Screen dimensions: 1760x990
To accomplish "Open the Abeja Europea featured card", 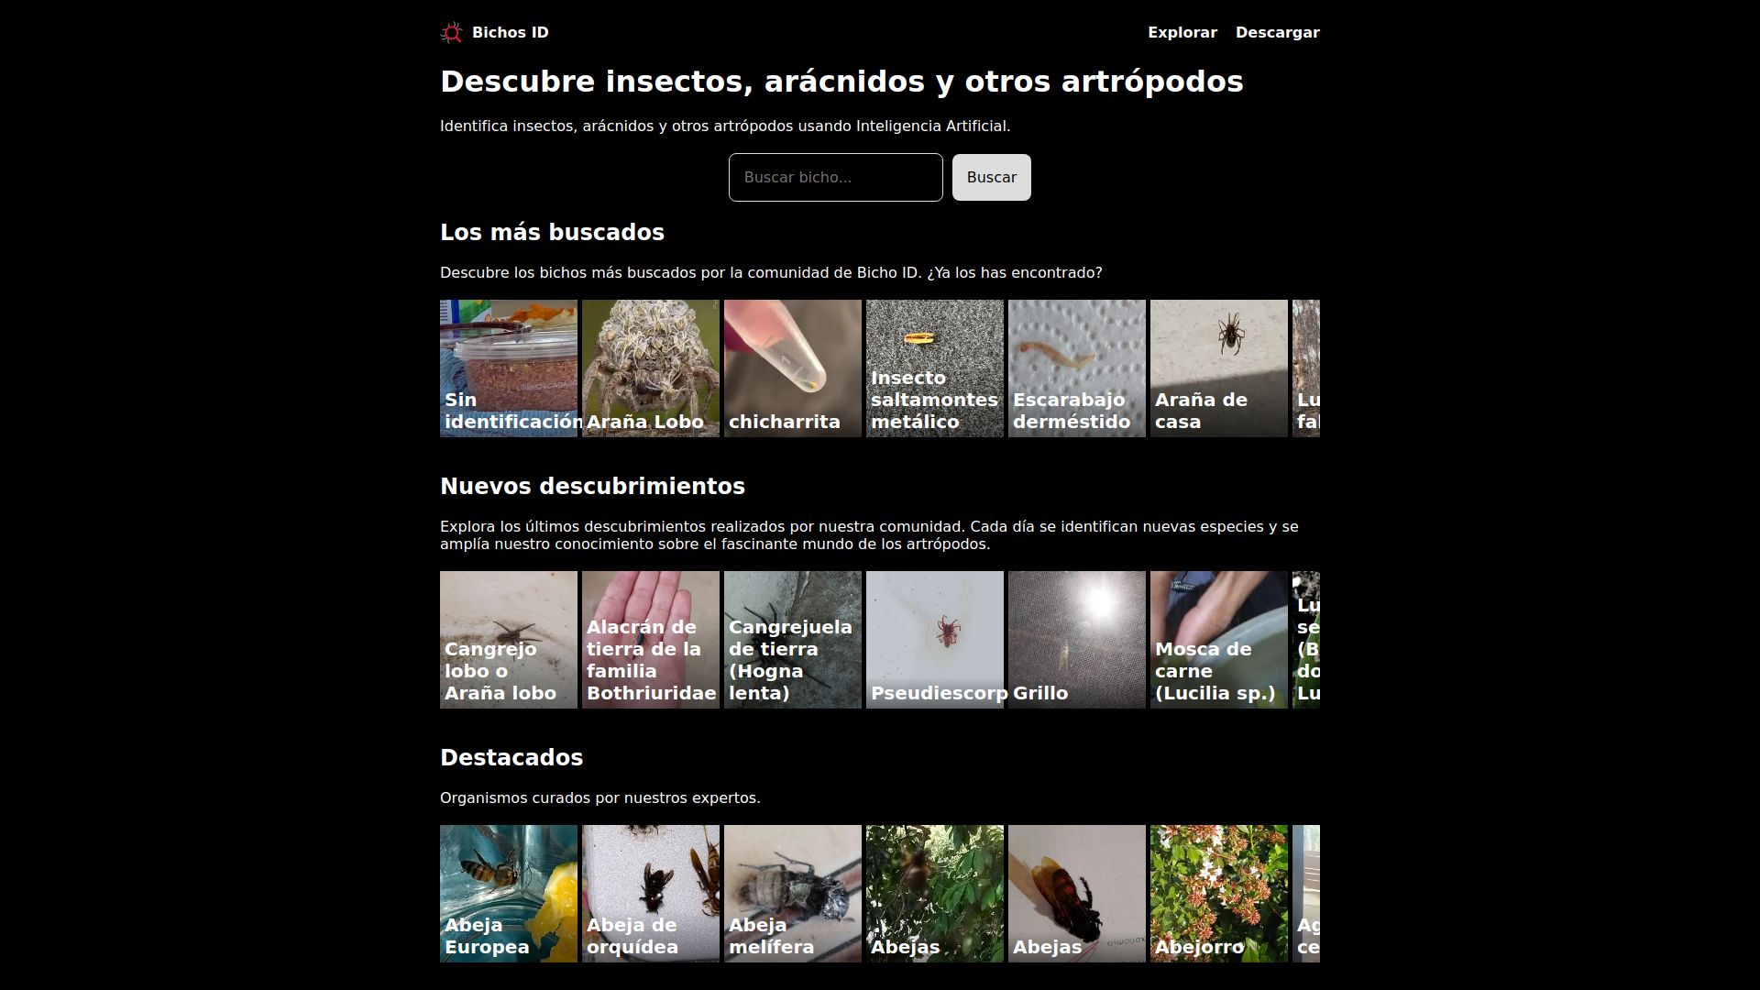I will [x=508, y=893].
